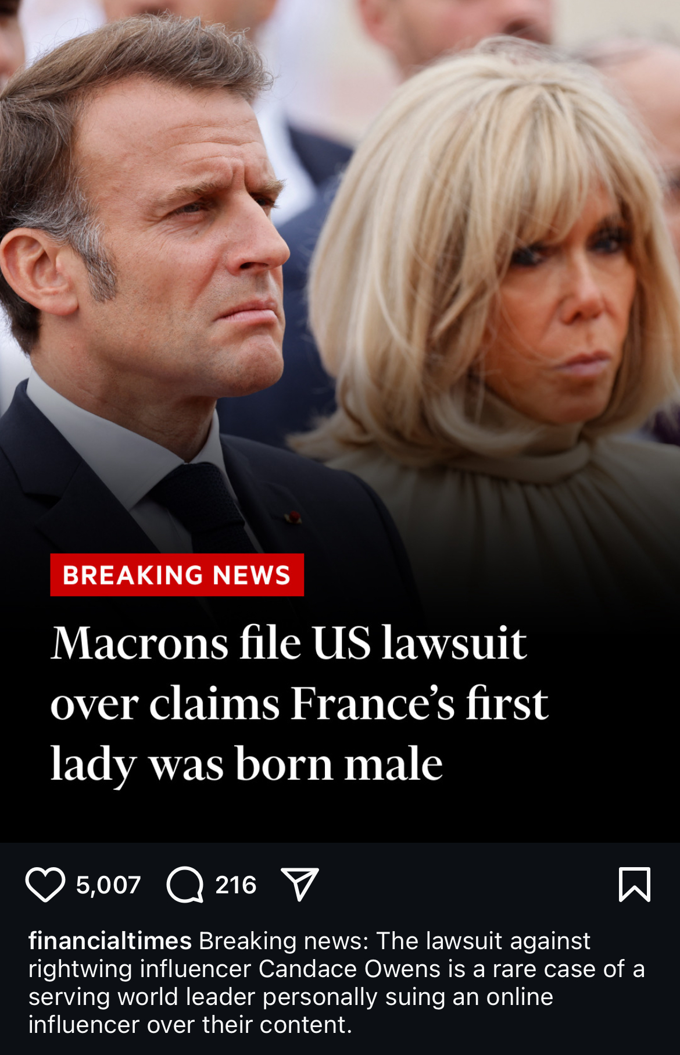View the 5,007 likes list
The image size is (680, 1055).
pyautogui.click(x=109, y=885)
